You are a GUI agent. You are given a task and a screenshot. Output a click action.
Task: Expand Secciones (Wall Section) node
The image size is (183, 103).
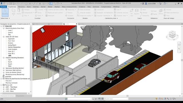click(x=4, y=70)
